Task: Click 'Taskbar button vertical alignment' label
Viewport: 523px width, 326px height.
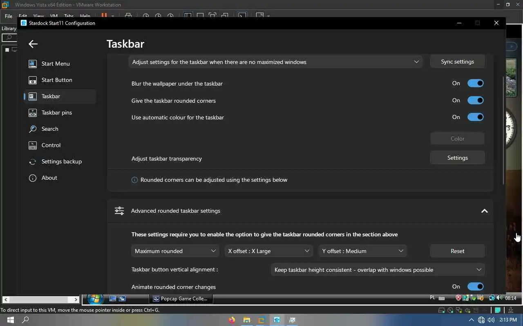Action: [174, 269]
